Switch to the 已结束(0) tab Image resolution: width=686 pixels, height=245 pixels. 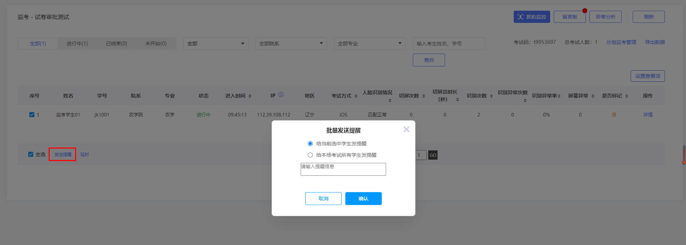coord(117,44)
